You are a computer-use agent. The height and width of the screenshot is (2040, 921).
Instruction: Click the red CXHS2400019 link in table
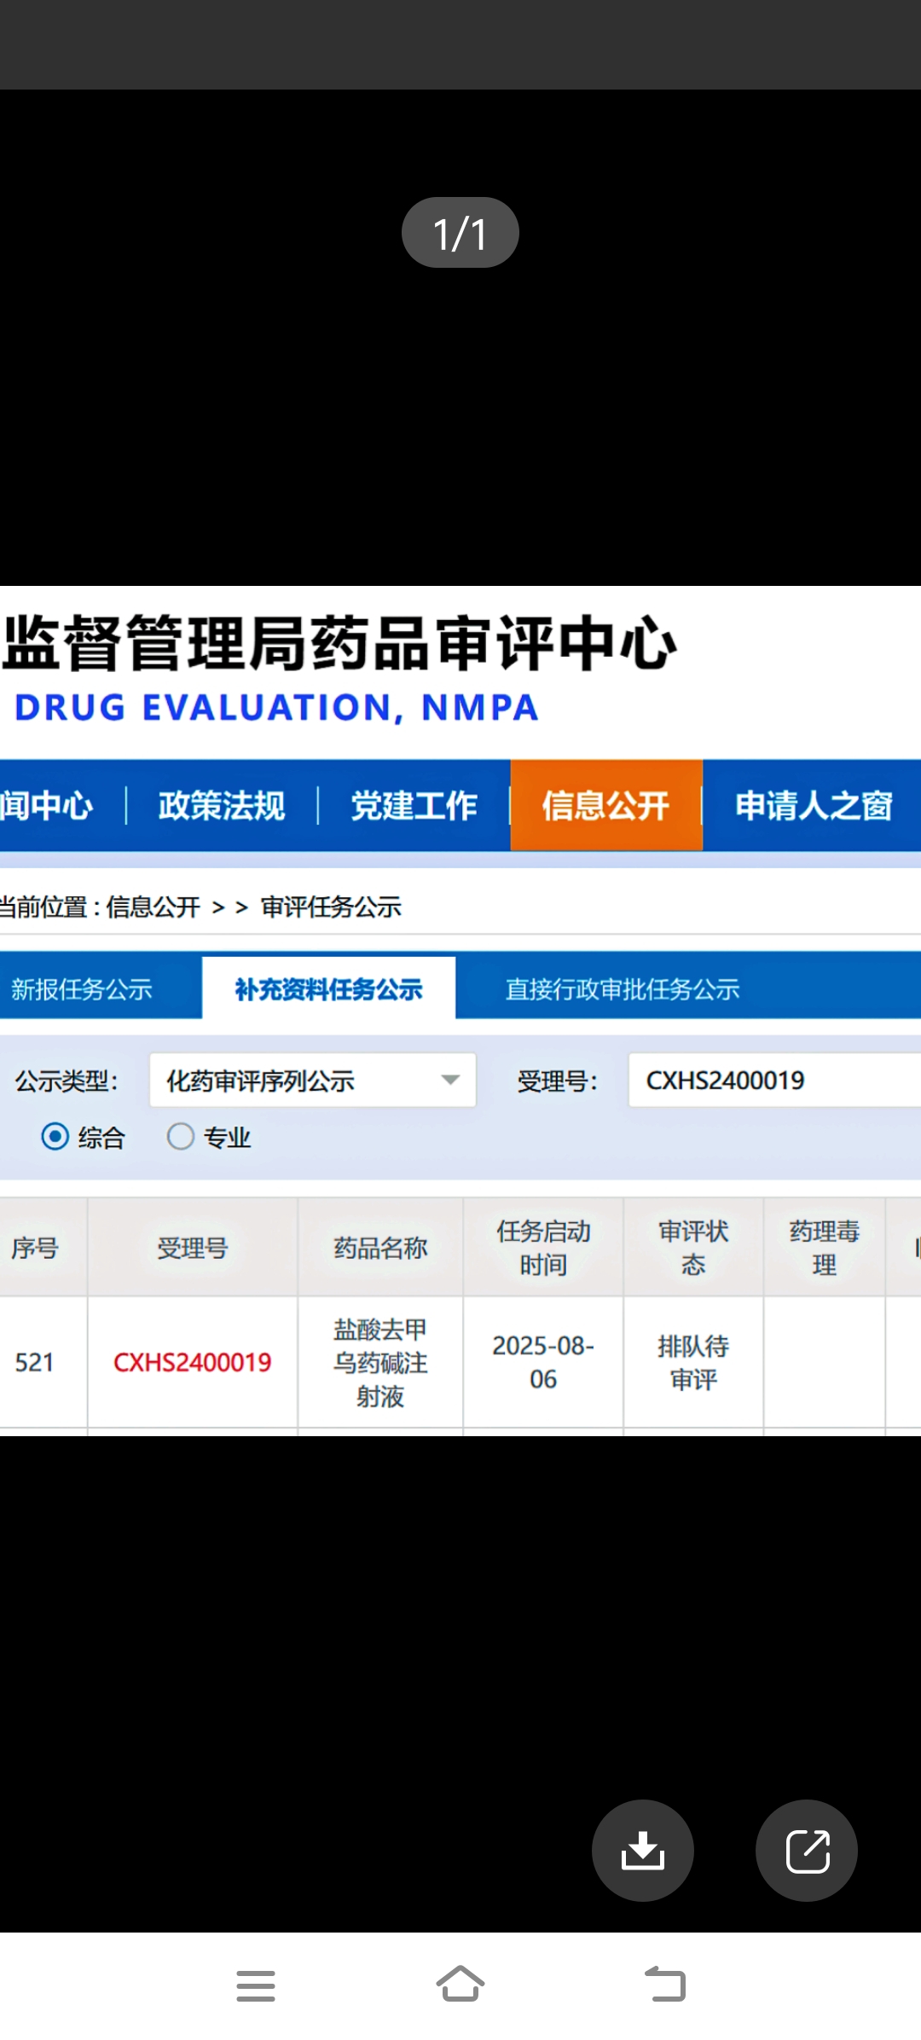tap(192, 1363)
